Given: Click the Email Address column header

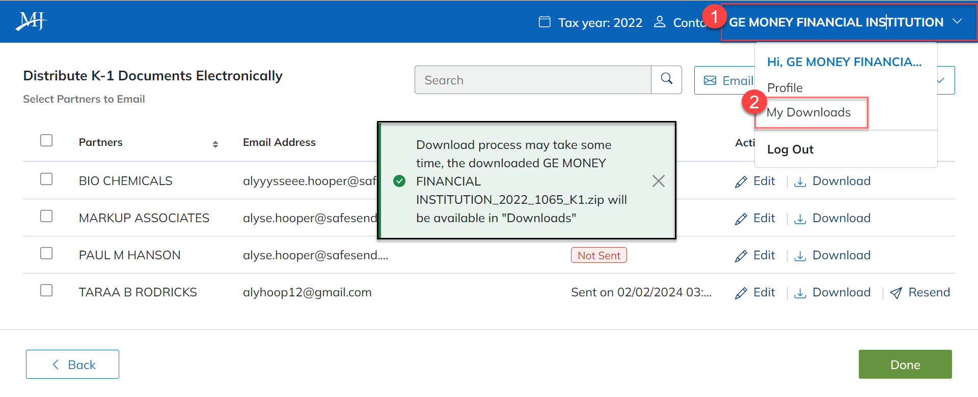Looking at the screenshot, I should 279,142.
